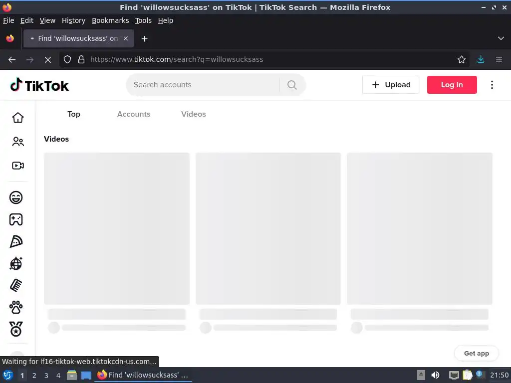
Task: Open the History menu
Action: tap(73, 20)
